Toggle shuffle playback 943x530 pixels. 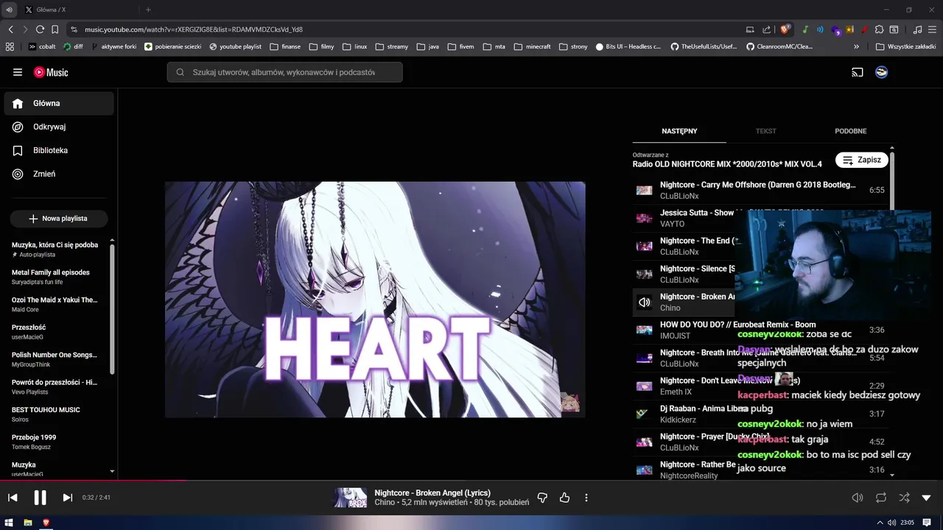tap(904, 498)
